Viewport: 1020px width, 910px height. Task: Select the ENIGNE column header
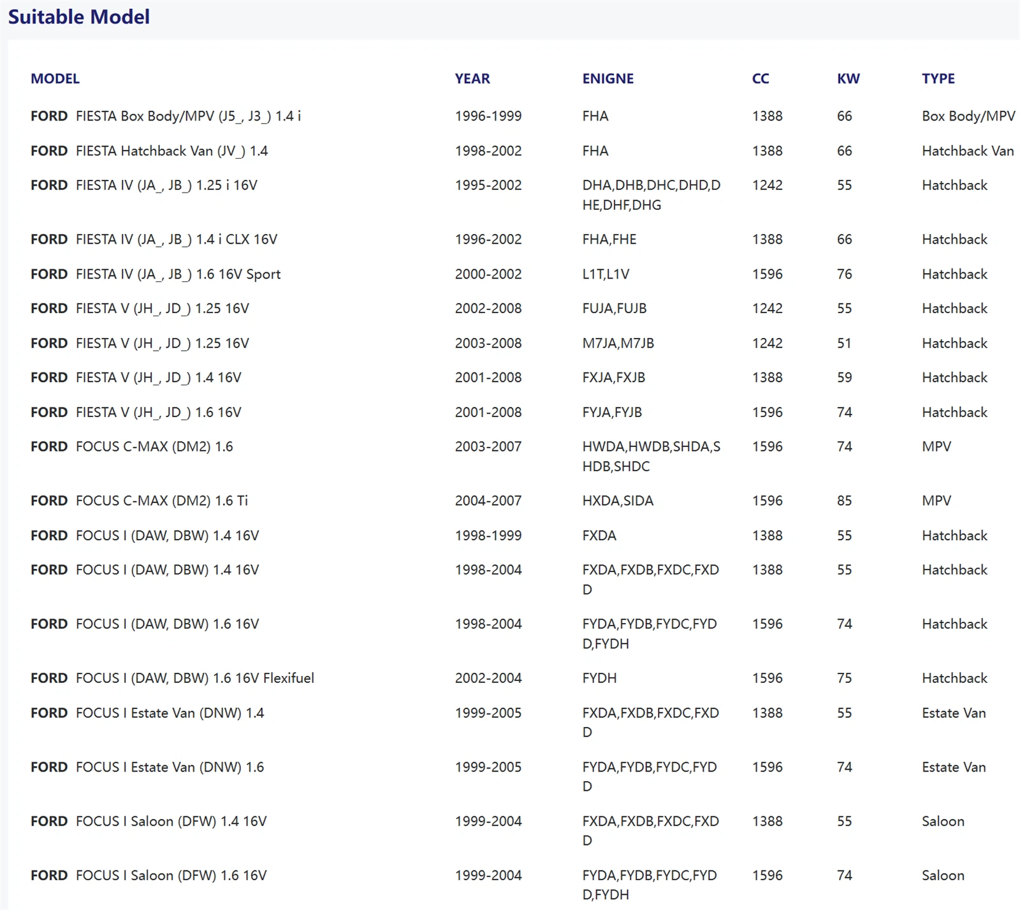tap(608, 78)
